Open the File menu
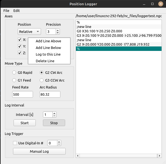This screenshot has height=164, width=166. coord(6,11)
